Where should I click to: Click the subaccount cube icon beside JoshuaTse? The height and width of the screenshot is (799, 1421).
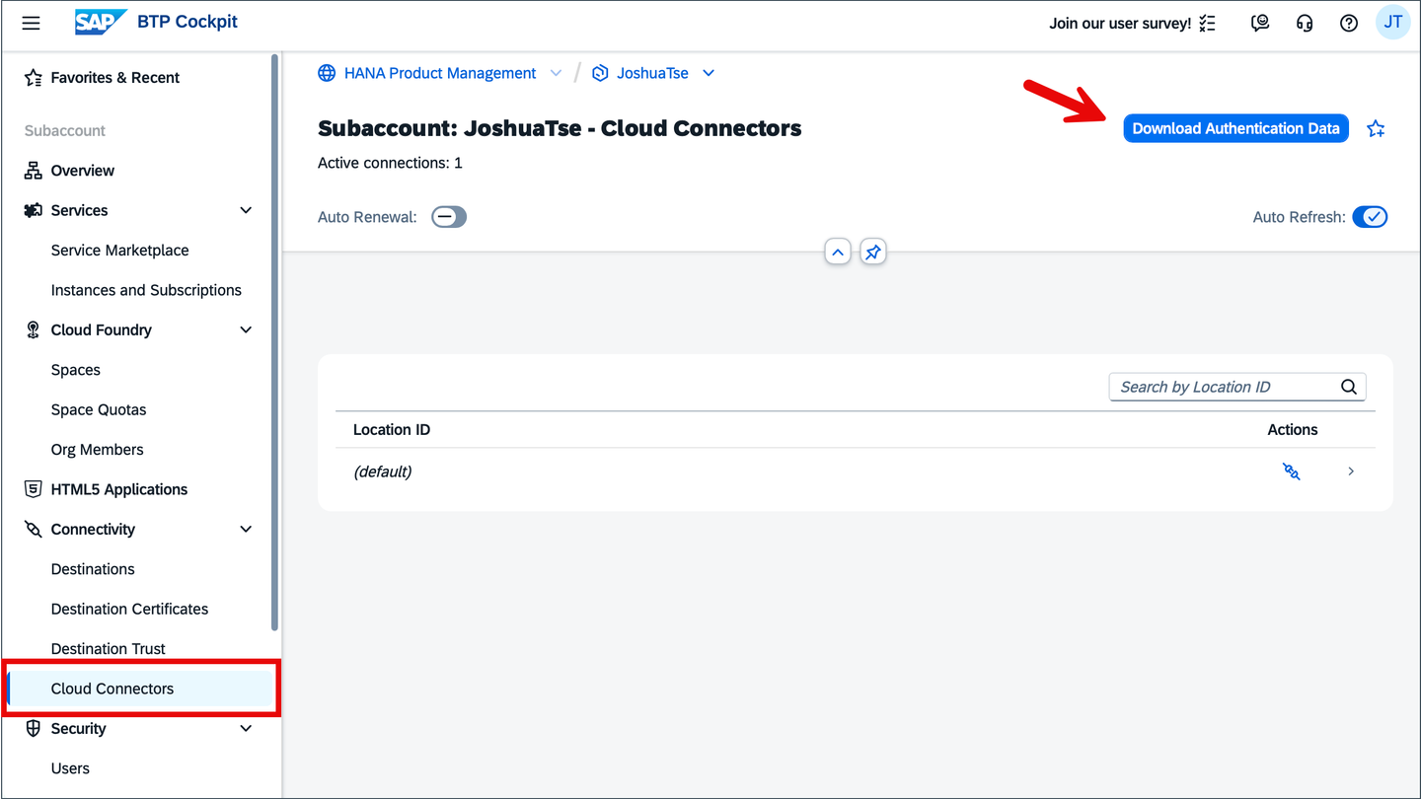tap(600, 73)
